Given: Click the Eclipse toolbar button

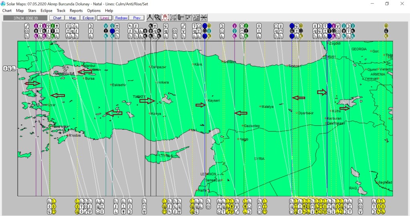Looking at the screenshot, I should pos(88,18).
